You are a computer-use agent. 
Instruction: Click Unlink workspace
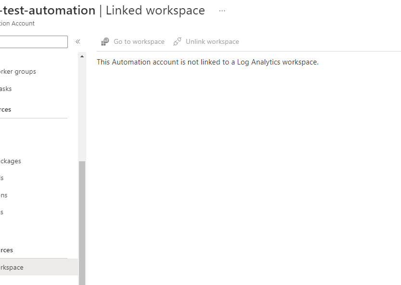(211, 41)
